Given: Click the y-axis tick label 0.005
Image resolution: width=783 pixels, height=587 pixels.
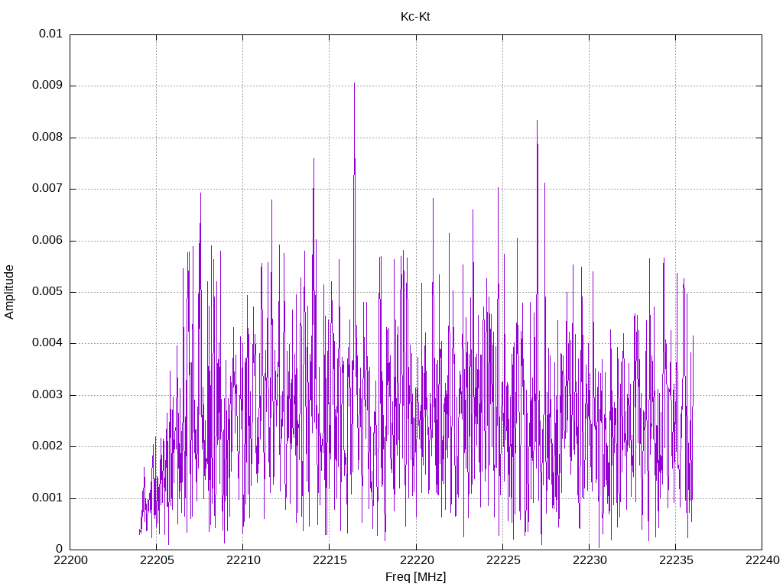Looking at the screenshot, I should [x=47, y=292].
